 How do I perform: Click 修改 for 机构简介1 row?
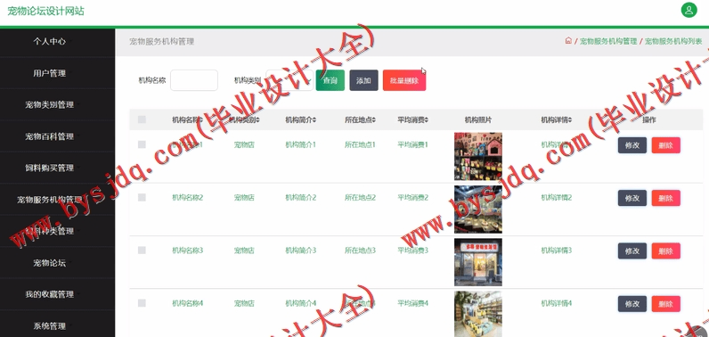click(632, 145)
